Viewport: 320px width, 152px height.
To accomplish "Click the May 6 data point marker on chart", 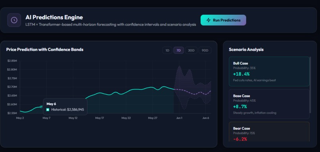I will coord(41,106).
